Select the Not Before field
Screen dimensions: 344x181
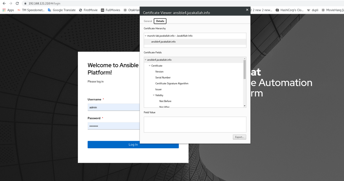tap(165, 101)
